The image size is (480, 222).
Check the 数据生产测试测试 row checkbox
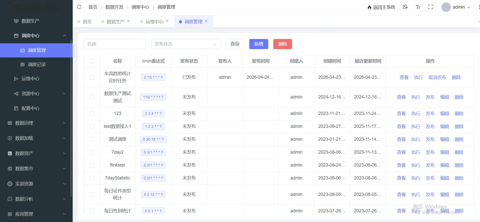(x=92, y=97)
